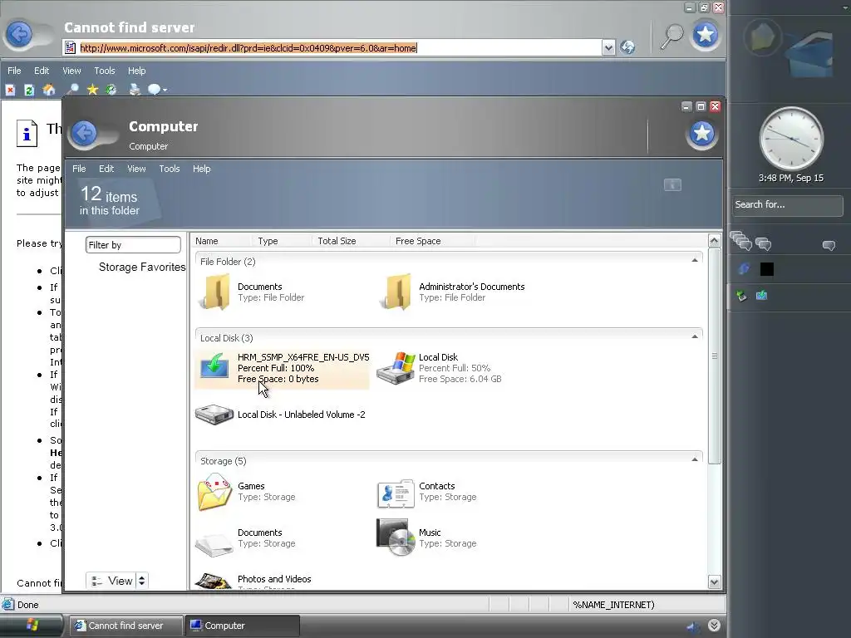Click the Refresh page icon in browser toolbar
The image size is (851, 638).
29,90
